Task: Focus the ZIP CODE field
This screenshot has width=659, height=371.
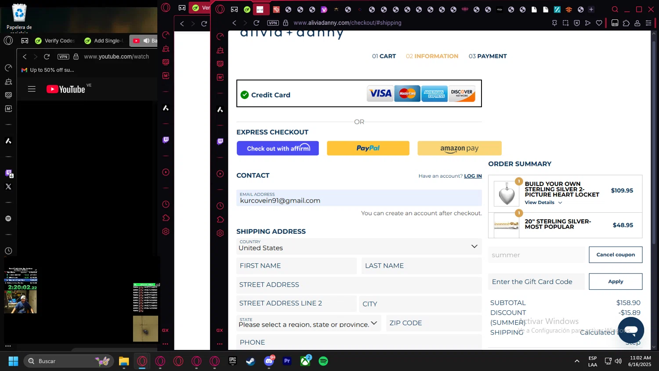Action: coord(434,323)
